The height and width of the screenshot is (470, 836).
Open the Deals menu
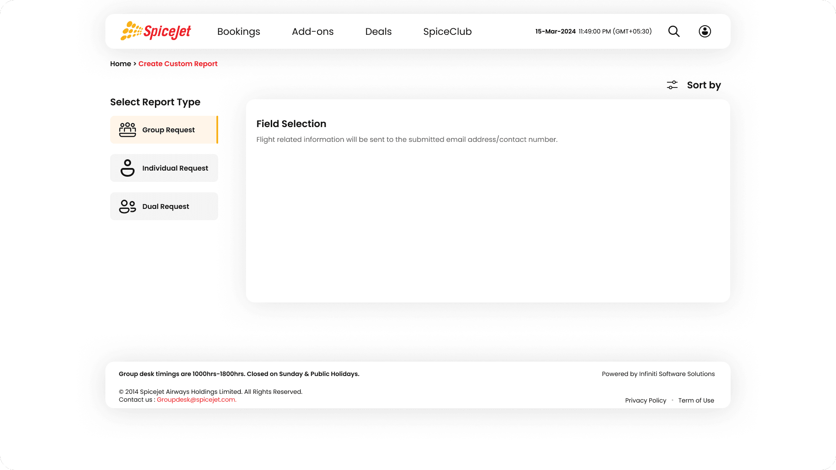tap(378, 31)
